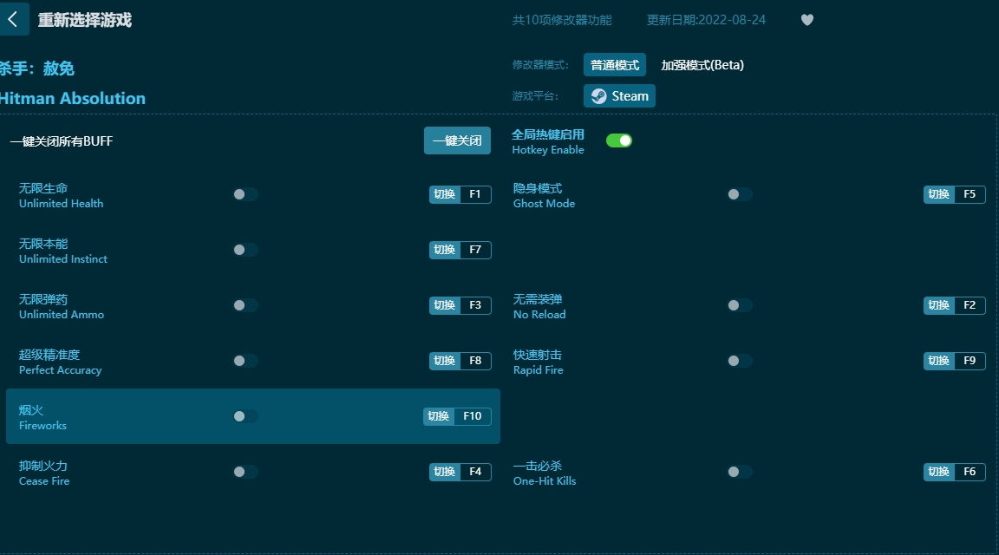The width and height of the screenshot is (999, 555).
Task: Click the F5 hotkey field
Action: click(x=970, y=194)
